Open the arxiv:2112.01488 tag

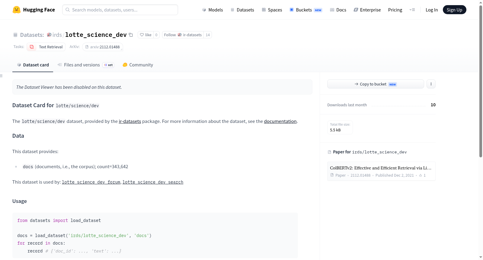tap(103, 47)
